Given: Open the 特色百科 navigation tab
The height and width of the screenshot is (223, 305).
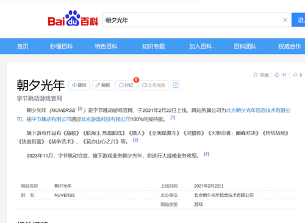Looking at the screenshot, I should (106, 46).
